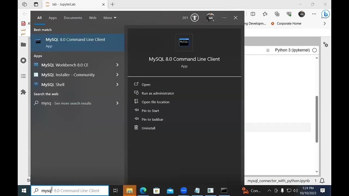Click the MySQL Shell app icon
The height and width of the screenshot is (196, 349).
pyautogui.click(x=36, y=84)
